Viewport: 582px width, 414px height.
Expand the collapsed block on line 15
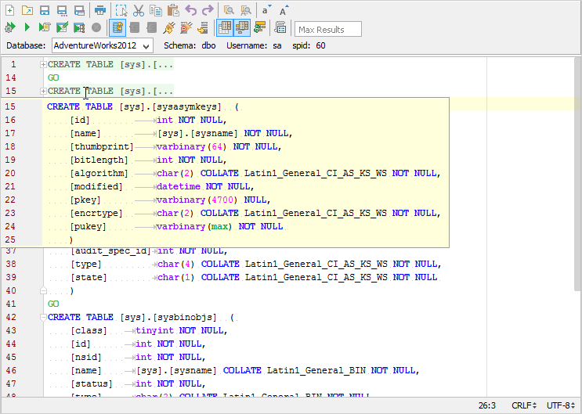click(44, 91)
